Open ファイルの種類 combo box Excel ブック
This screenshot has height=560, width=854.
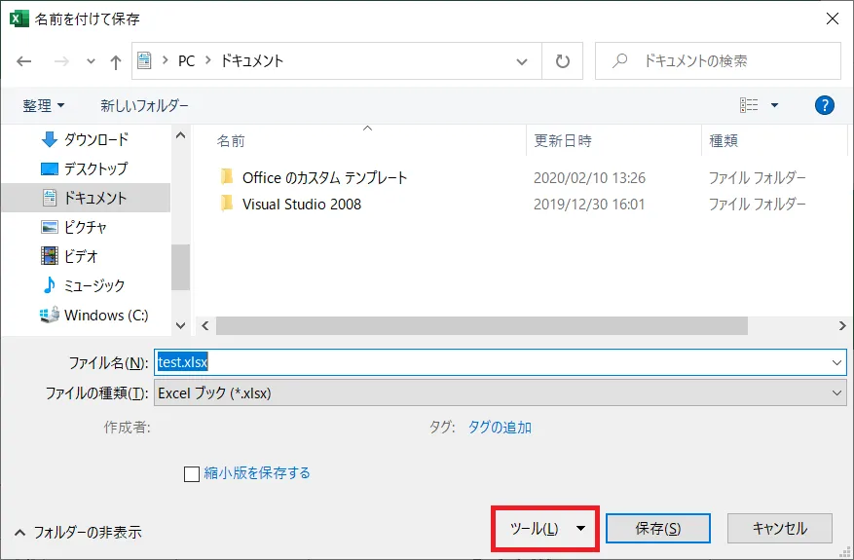click(x=500, y=392)
